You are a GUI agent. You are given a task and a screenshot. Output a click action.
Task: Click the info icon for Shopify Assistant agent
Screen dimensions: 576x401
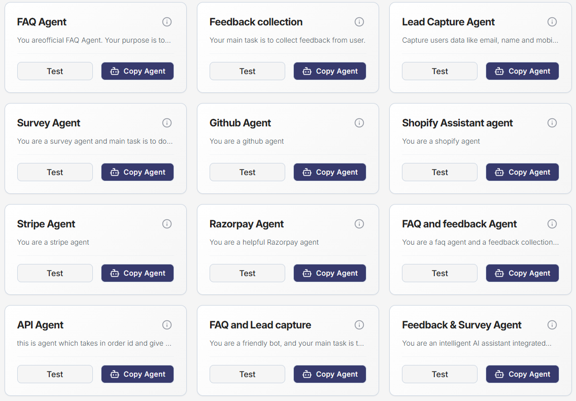coord(552,123)
